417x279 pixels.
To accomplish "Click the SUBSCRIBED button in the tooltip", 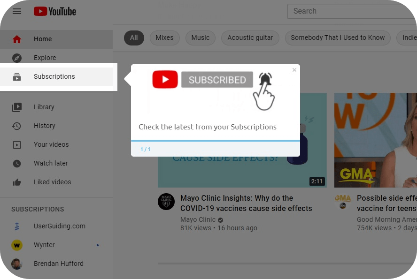I will pos(217,79).
